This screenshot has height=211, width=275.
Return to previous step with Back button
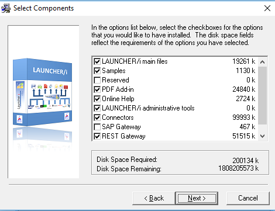pos(154,198)
